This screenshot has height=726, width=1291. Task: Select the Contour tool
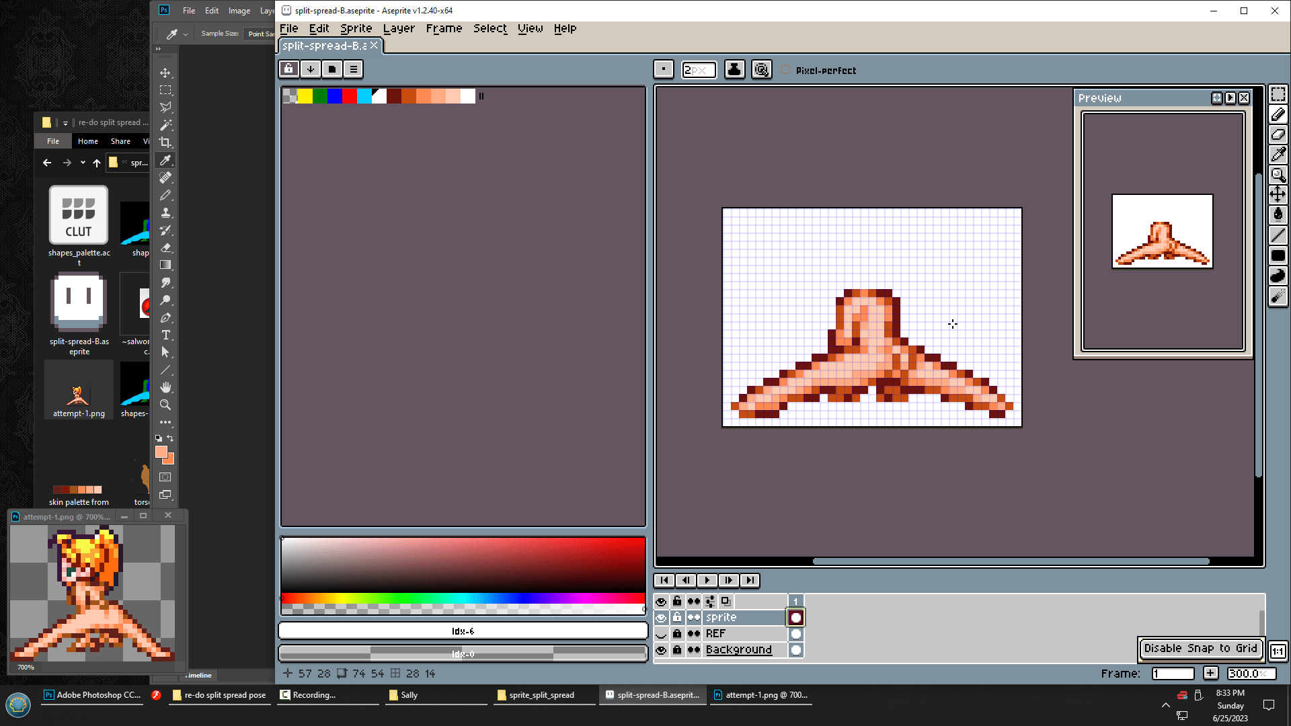coord(1278,276)
